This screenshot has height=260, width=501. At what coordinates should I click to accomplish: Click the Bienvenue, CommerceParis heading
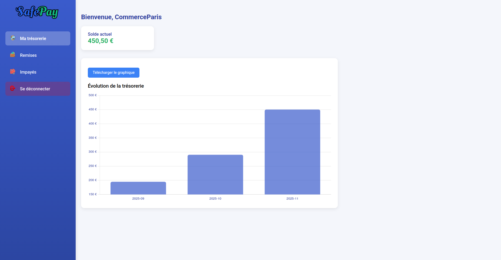point(121,17)
